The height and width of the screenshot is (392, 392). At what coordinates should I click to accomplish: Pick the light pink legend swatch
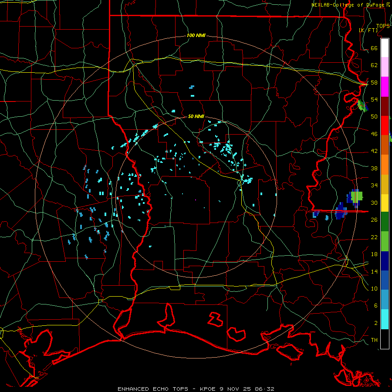click(385, 67)
